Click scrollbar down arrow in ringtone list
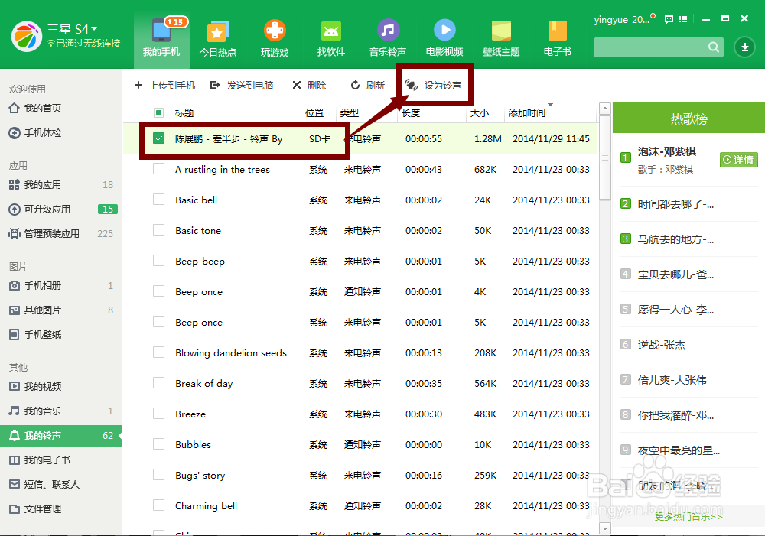 tap(605, 528)
